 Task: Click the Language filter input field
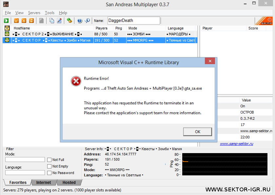pyautogui.click(x=25, y=173)
